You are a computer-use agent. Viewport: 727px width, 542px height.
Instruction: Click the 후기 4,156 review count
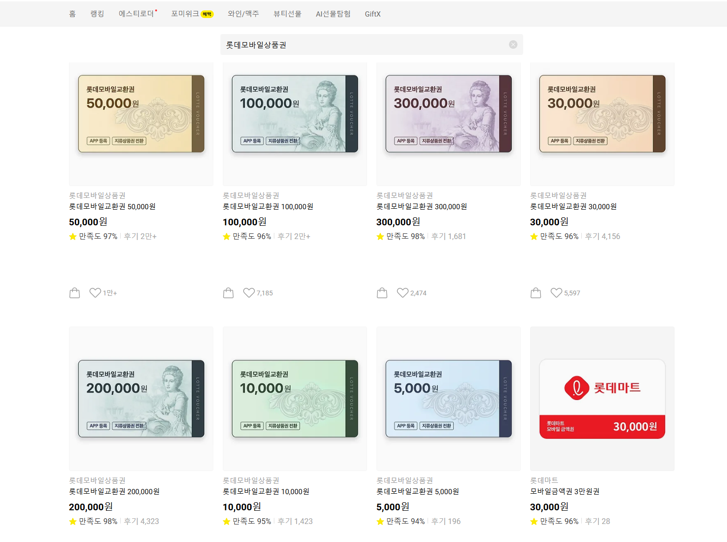pos(603,236)
